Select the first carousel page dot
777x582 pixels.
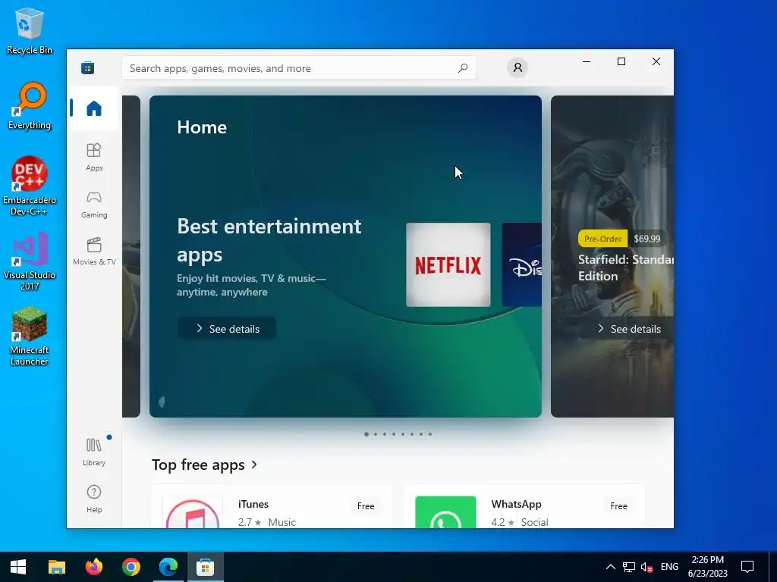pyautogui.click(x=366, y=434)
